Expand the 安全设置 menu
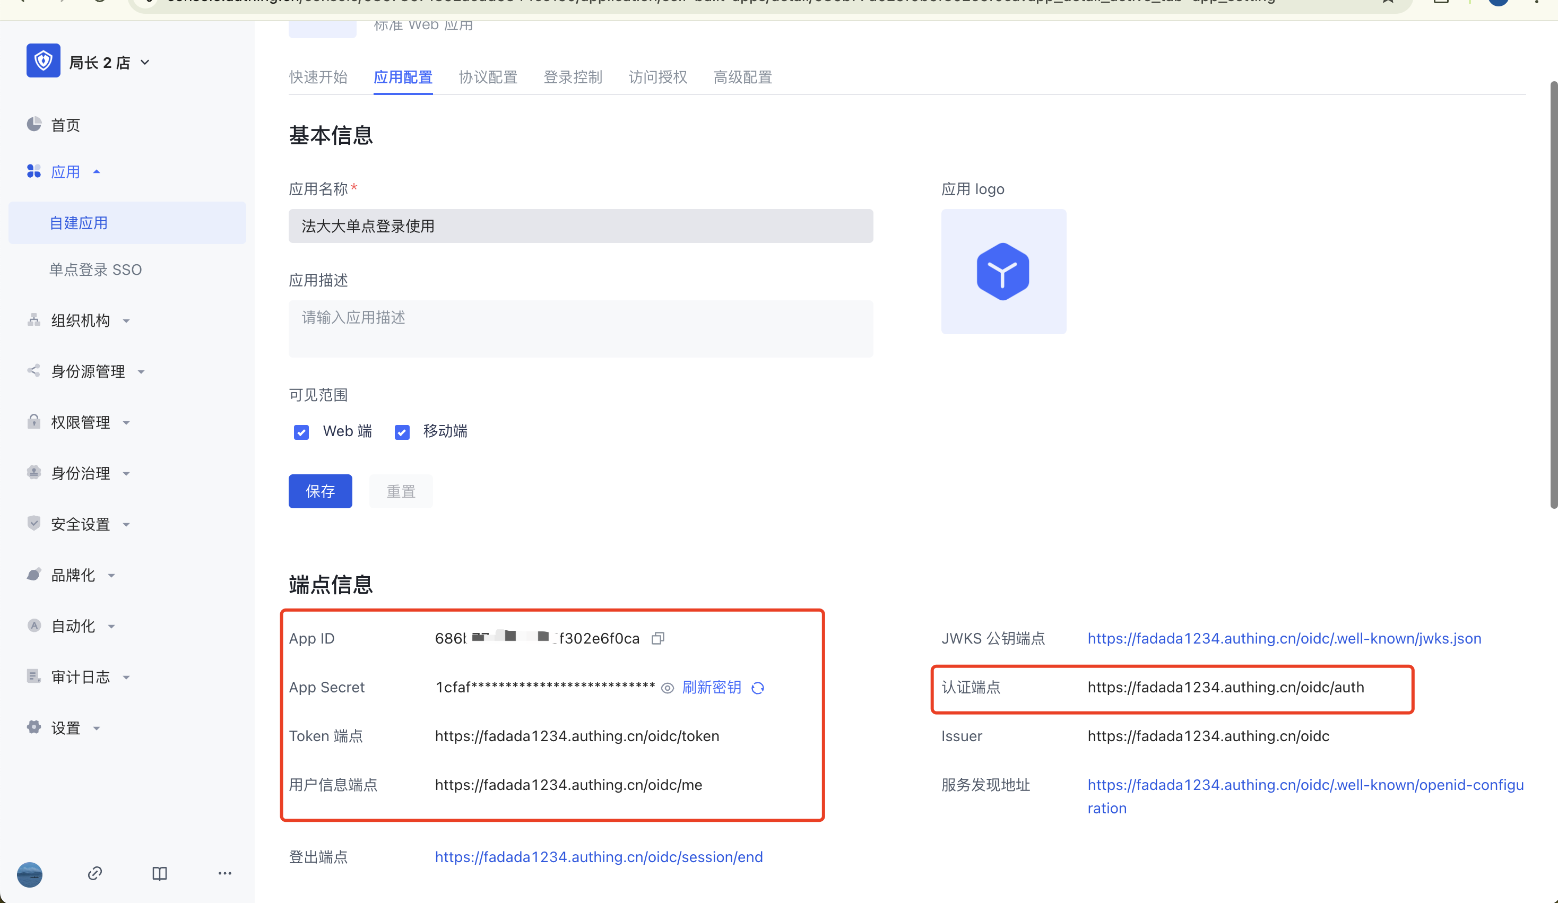Viewport: 1558px width, 903px height. coord(126,525)
